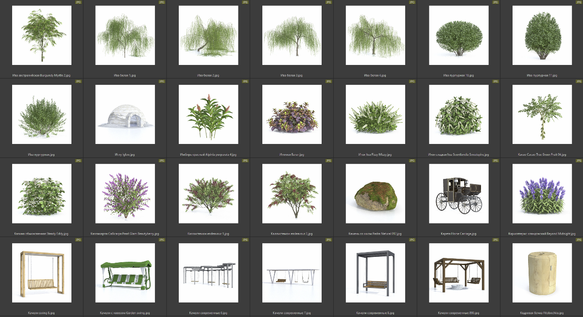
Task: Click the wooden swing 8 thumbnail
Action: click(42, 273)
